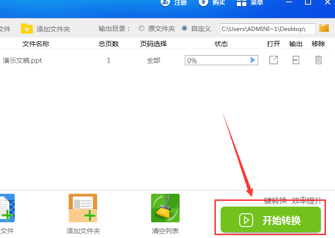Remove 演示文稿.ppt using the trash icon
Screen dimensions: 335x238
click(x=318, y=60)
